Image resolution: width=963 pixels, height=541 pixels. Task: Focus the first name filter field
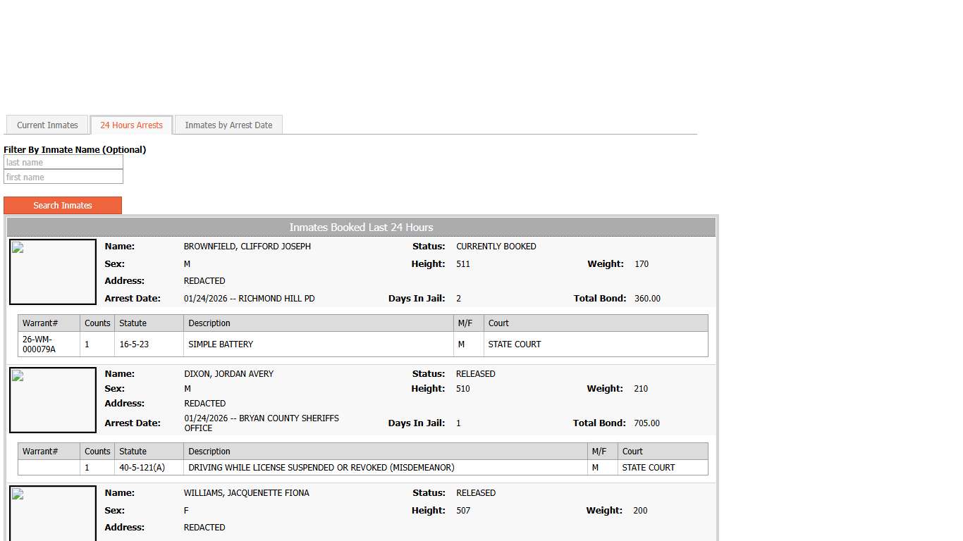click(63, 178)
